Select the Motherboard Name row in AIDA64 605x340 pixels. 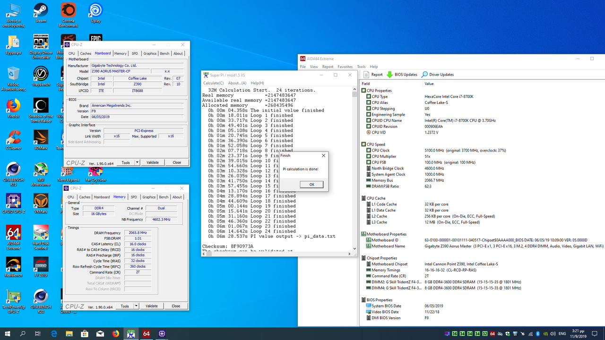pyautogui.click(x=482, y=246)
